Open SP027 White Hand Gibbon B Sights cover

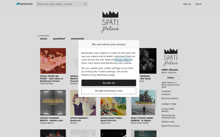(143, 103)
